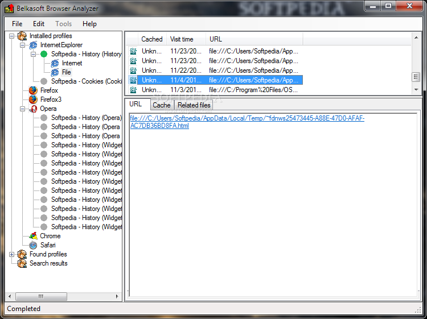Open the Edit menu
This screenshot has height=319, width=427.
pos(39,24)
